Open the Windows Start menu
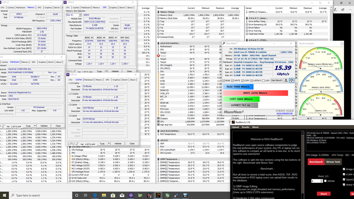 4,195
